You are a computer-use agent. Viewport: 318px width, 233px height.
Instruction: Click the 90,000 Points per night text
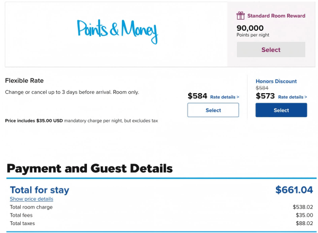tap(253, 31)
